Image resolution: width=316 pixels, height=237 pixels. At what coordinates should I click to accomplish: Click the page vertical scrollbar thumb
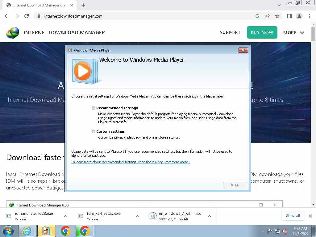(x=313, y=34)
